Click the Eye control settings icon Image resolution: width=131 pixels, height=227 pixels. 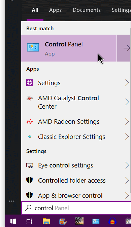30,165
